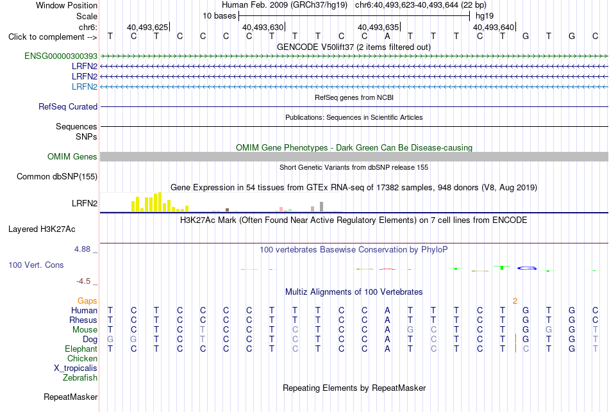Click 'Publications: Sequences in Scientific Articles' title
This screenshot has height=412, width=609.
click(x=354, y=117)
